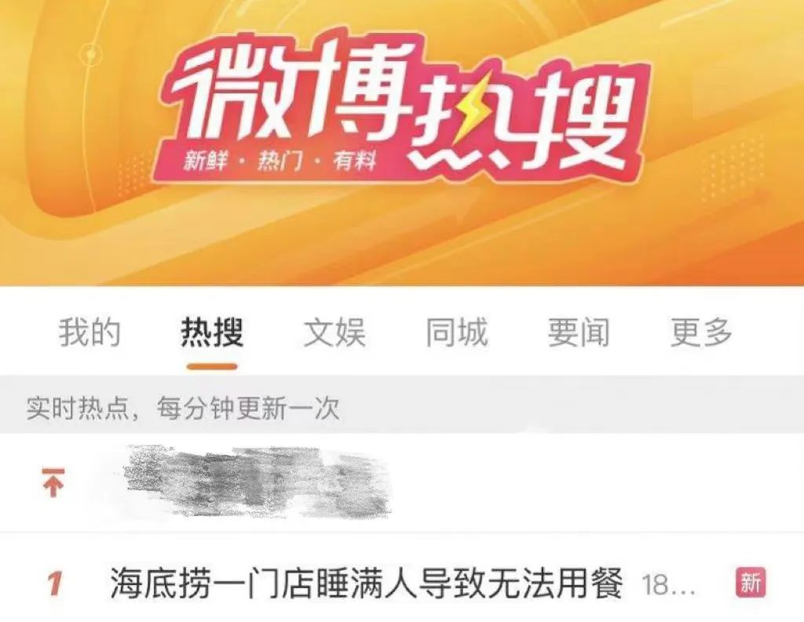Switch to the 要闻 tab
The height and width of the screenshot is (622, 804).
click(x=579, y=333)
